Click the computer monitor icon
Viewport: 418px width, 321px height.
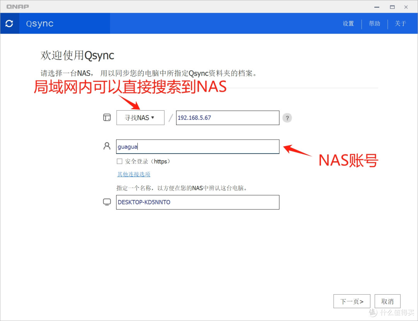click(107, 202)
